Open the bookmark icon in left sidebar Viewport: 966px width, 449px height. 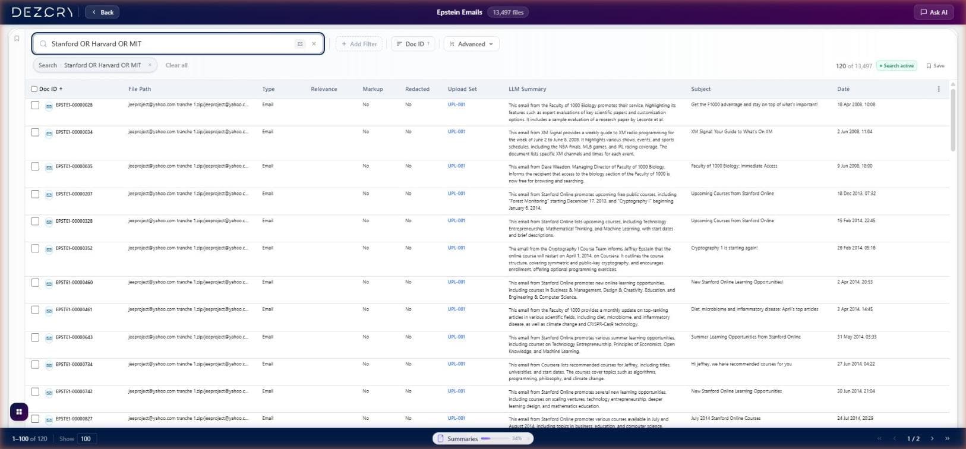[x=17, y=39]
